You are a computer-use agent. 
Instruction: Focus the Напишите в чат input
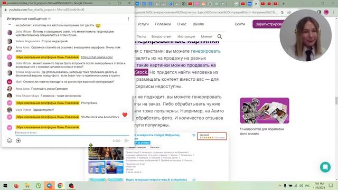coord(72,132)
